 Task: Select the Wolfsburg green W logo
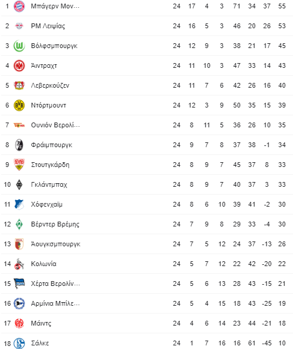[19, 46]
